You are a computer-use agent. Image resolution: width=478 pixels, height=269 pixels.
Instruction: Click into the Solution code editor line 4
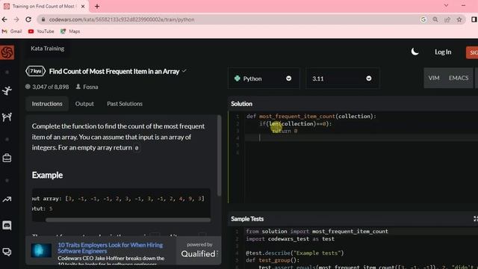[x=361, y=138]
